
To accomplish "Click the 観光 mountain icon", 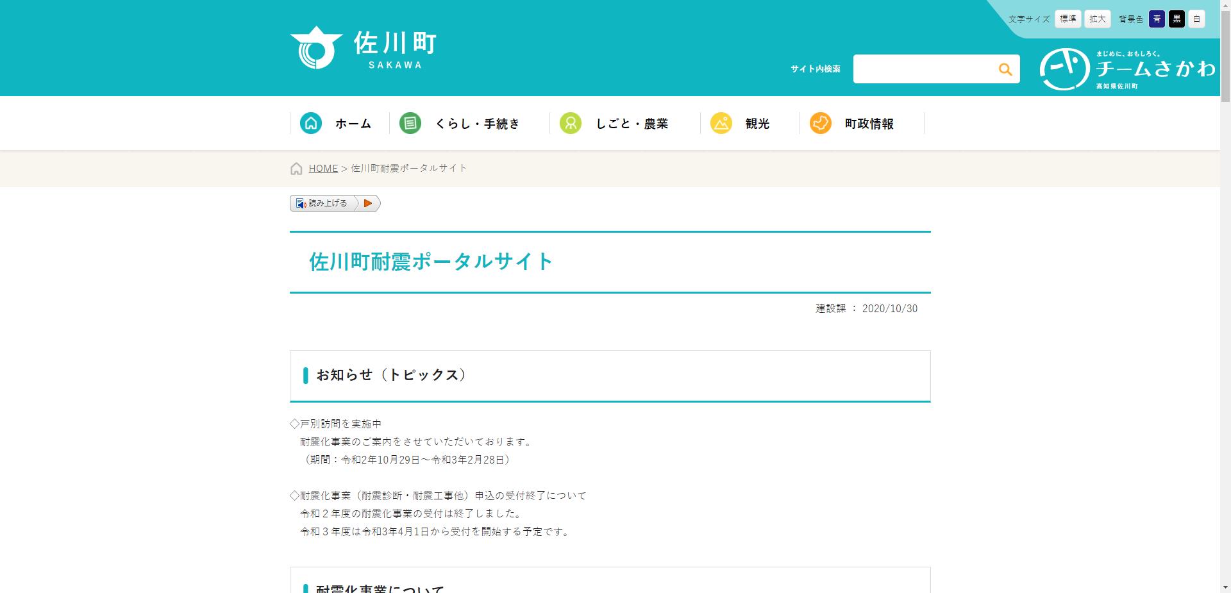I will click(x=722, y=123).
